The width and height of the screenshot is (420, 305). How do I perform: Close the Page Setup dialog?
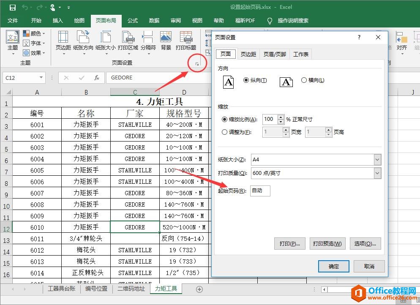click(378, 37)
